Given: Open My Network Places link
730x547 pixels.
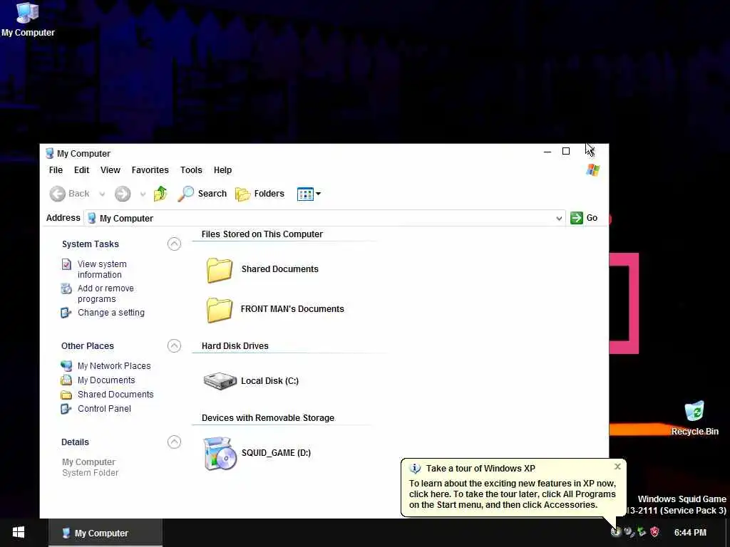Looking at the screenshot, I should (x=114, y=366).
